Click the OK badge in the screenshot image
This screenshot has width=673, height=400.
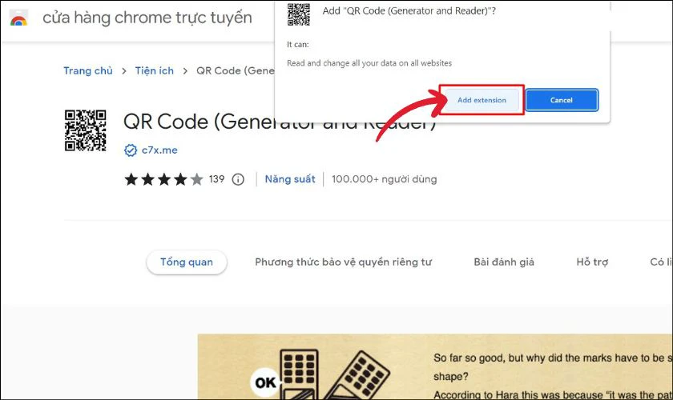265,382
